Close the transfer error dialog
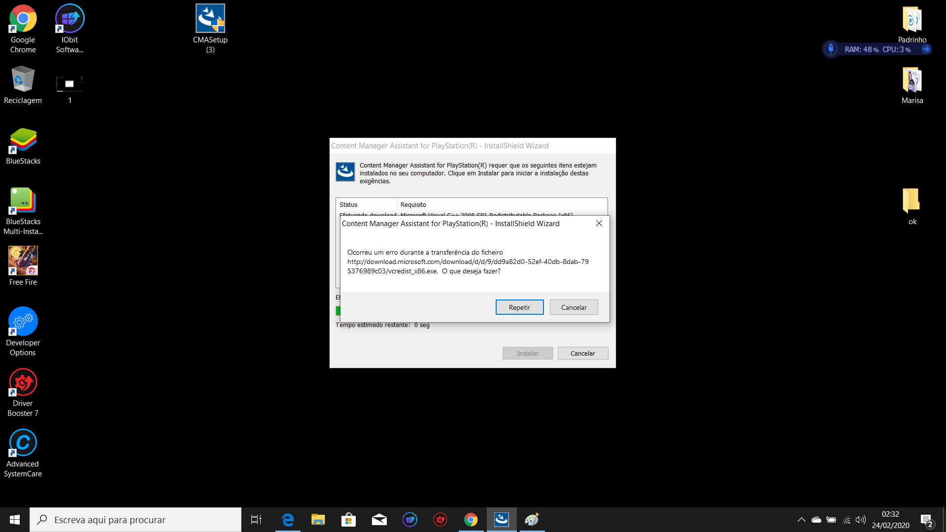946x532 pixels. click(x=599, y=223)
